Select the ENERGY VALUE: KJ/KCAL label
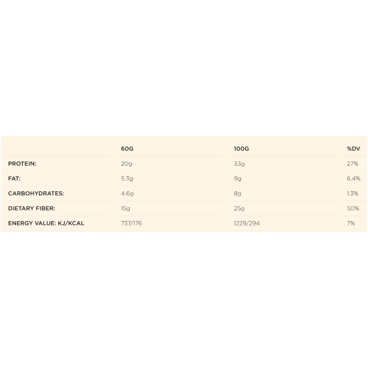This screenshot has width=368, height=368. (x=46, y=223)
